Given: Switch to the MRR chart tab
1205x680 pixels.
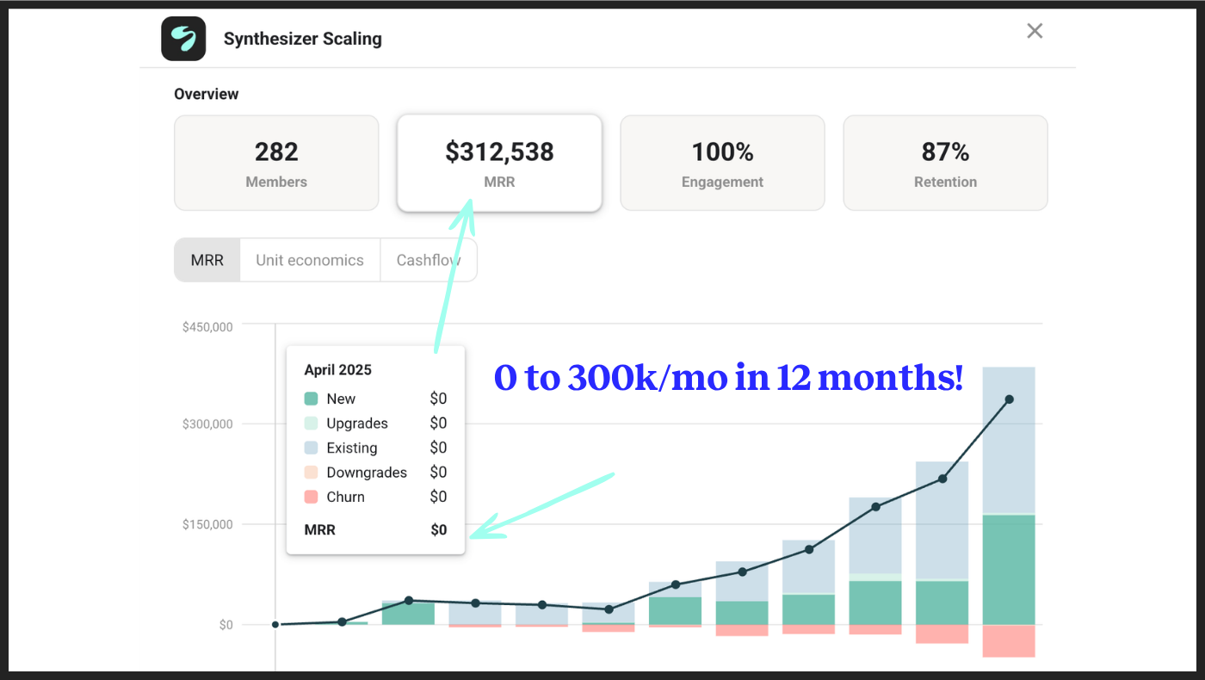Looking at the screenshot, I should pos(207,260).
